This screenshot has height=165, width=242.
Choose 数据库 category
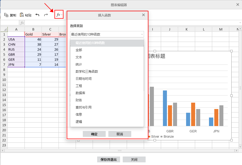point(107,93)
